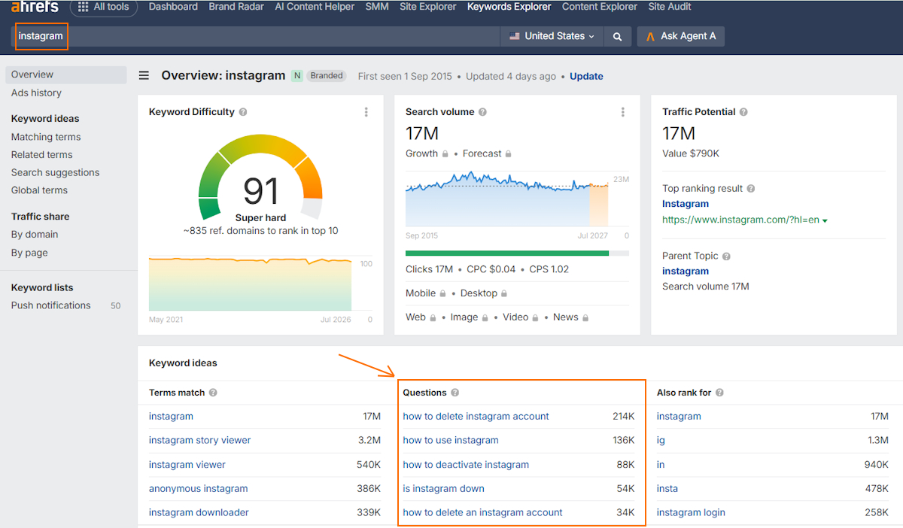Click the locked Growth option
The image size is (903, 528).
coord(427,153)
